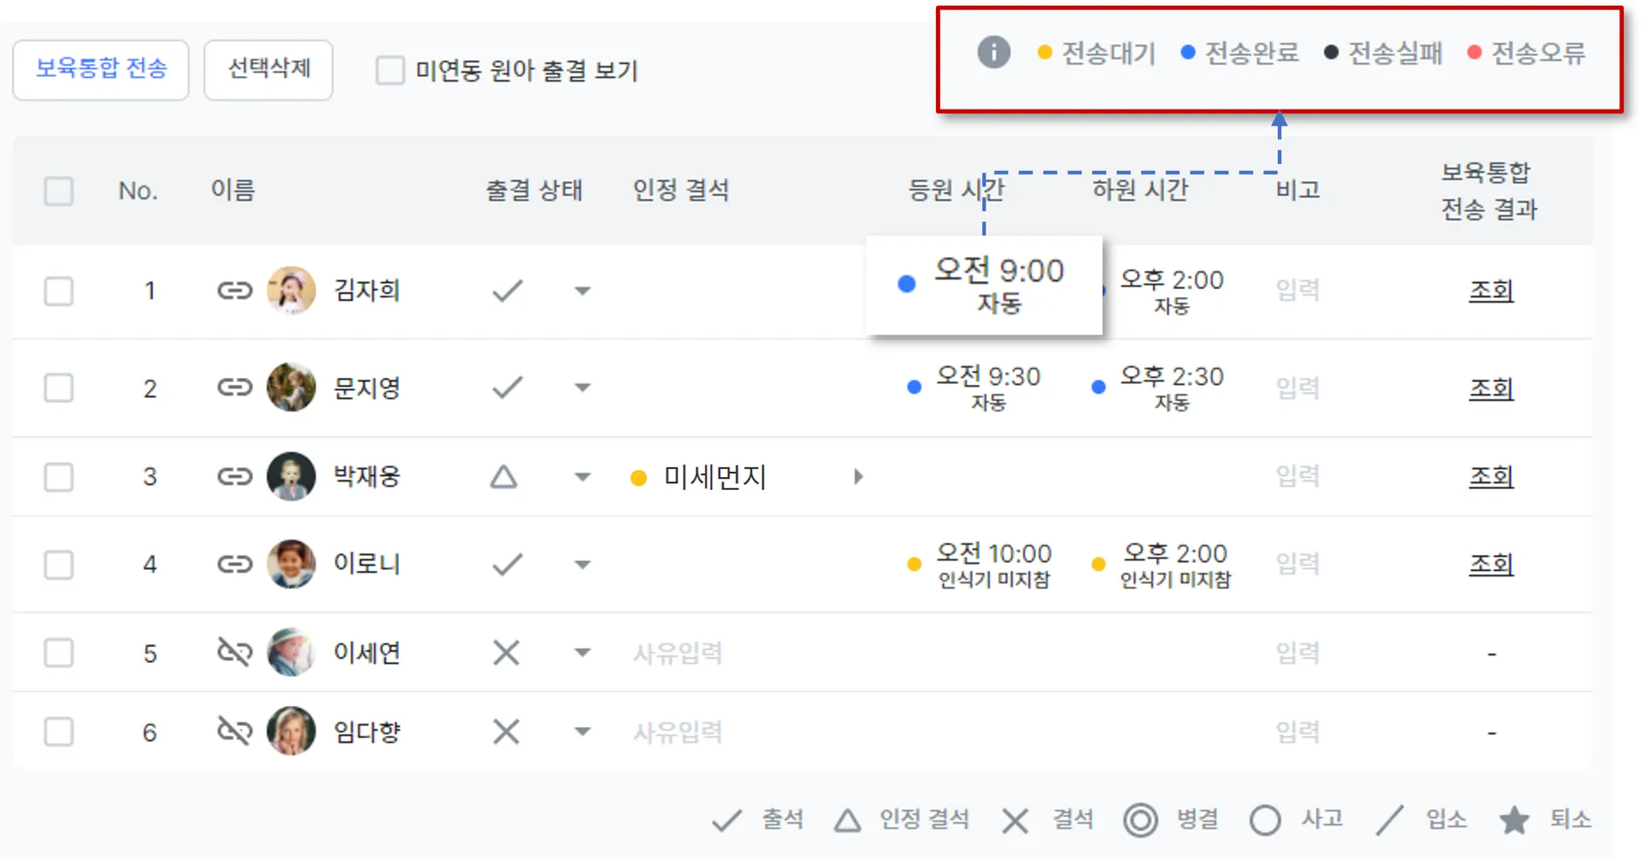Click the 조회 link for 문지영
1641x859 pixels.
(x=1490, y=388)
